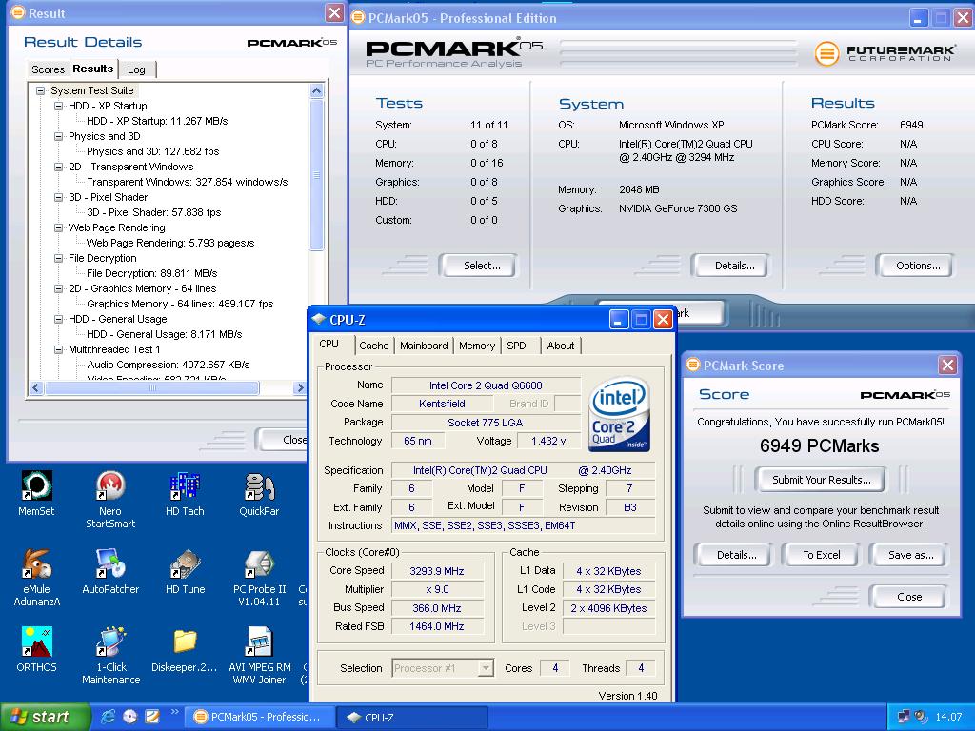Click the Result window title bar icon
The height and width of the screenshot is (731, 975).
[x=18, y=12]
